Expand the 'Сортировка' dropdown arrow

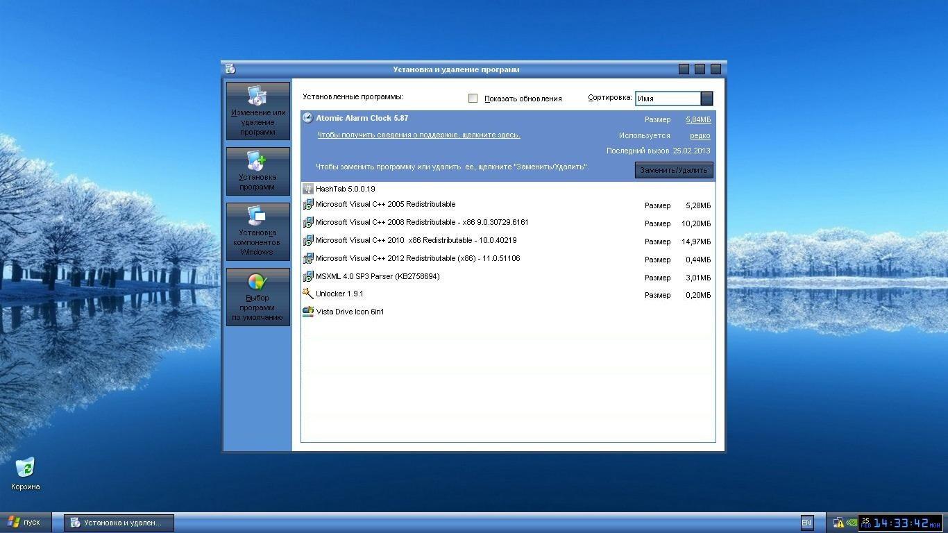tap(706, 99)
